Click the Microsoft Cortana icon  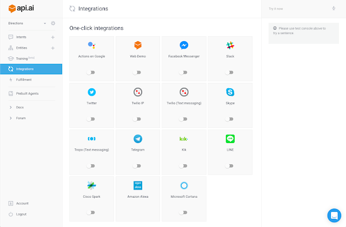pyautogui.click(x=184, y=185)
